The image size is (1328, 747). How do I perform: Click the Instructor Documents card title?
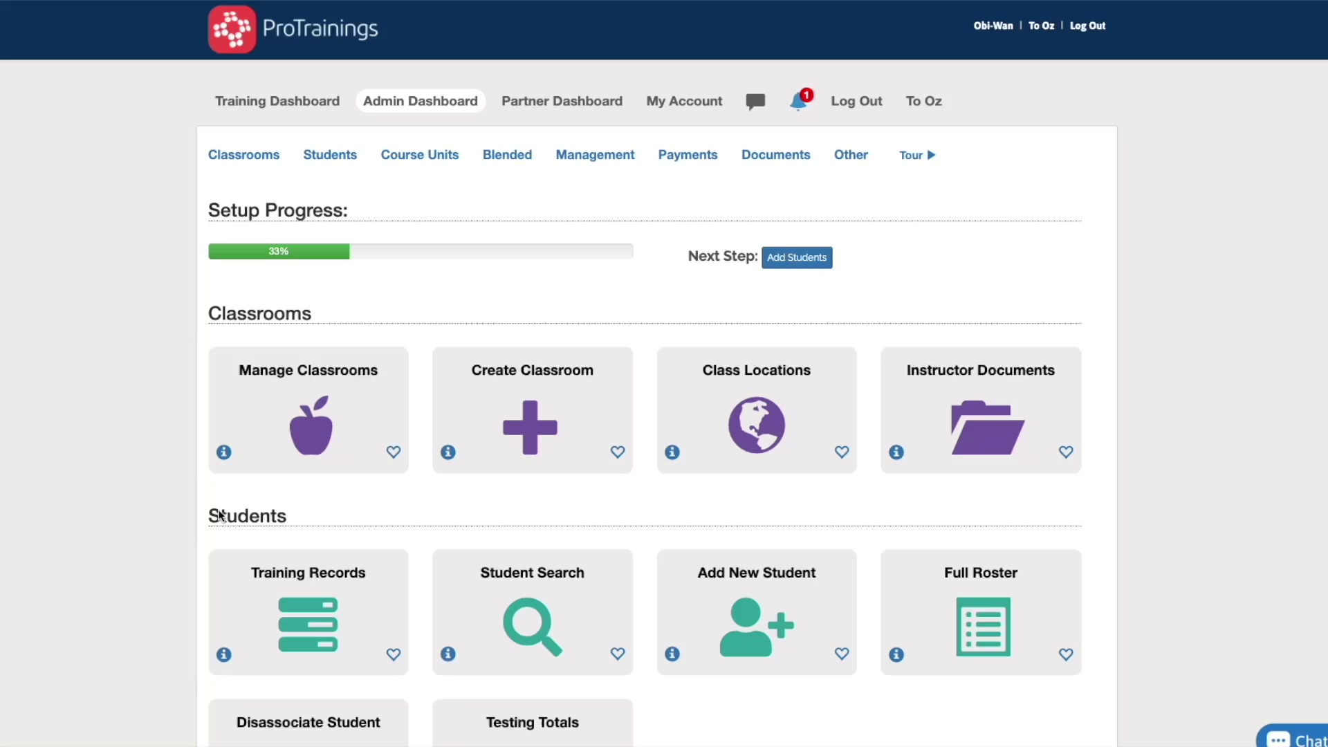981,370
